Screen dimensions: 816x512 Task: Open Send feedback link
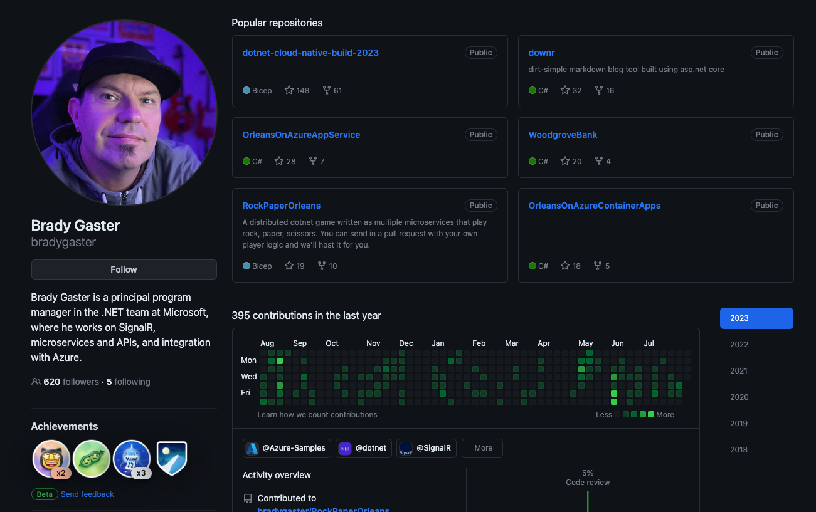pyautogui.click(x=87, y=494)
